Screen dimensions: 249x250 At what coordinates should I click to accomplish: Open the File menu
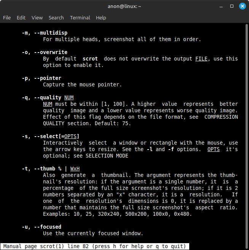[7, 18]
